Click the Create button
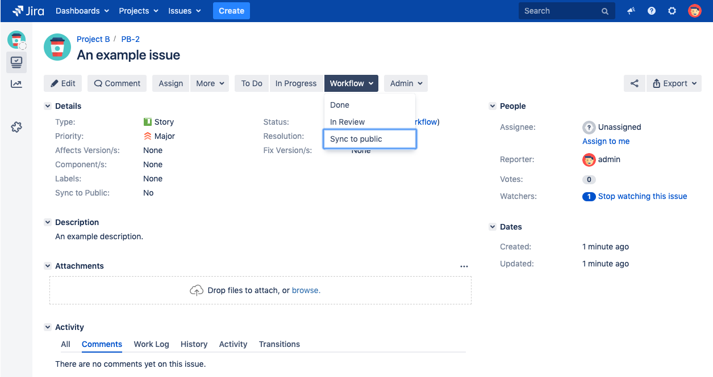The image size is (713, 377). [x=231, y=11]
